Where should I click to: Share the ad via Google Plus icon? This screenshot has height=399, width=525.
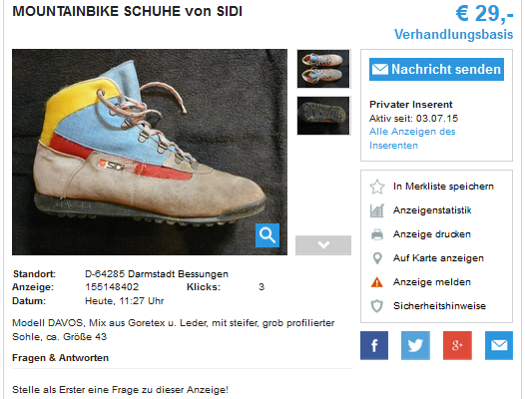[x=457, y=345]
